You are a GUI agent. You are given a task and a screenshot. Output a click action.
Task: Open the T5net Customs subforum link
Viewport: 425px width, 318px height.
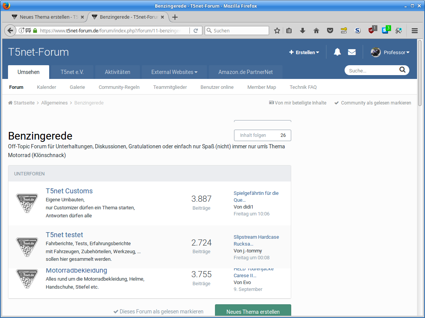pyautogui.click(x=69, y=191)
